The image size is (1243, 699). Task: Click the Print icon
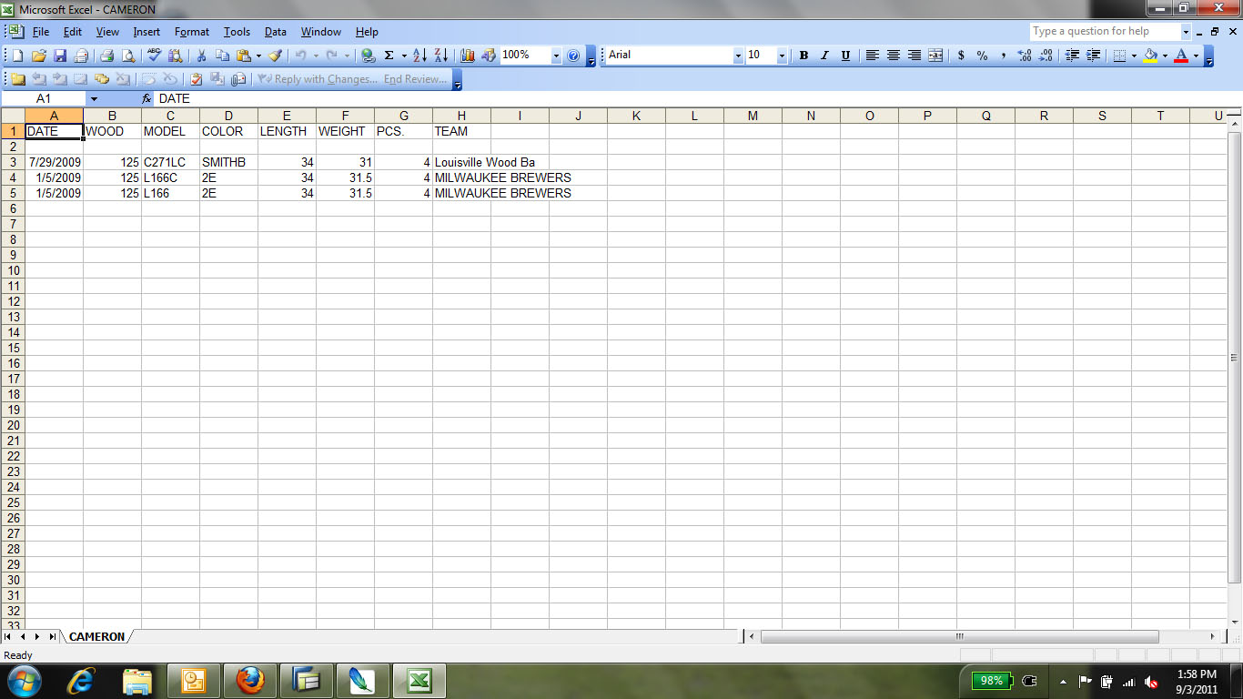coord(106,56)
